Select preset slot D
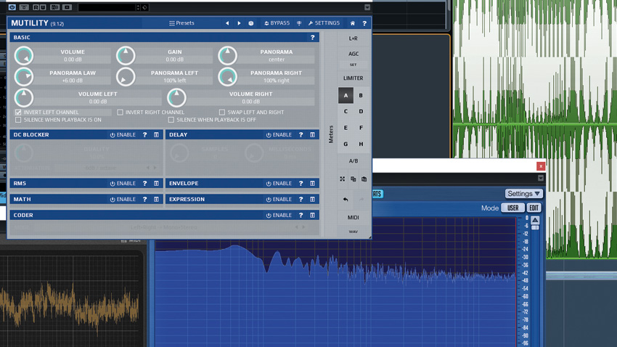617x347 pixels. tap(361, 112)
